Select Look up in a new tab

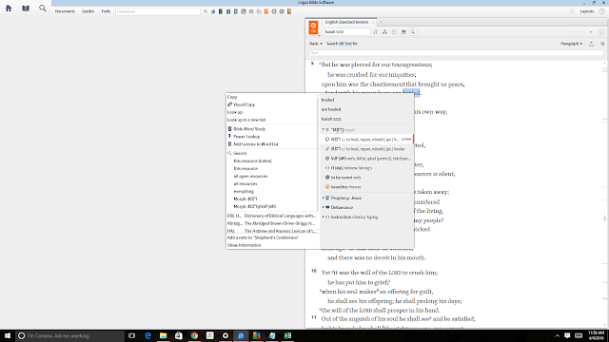tap(246, 120)
